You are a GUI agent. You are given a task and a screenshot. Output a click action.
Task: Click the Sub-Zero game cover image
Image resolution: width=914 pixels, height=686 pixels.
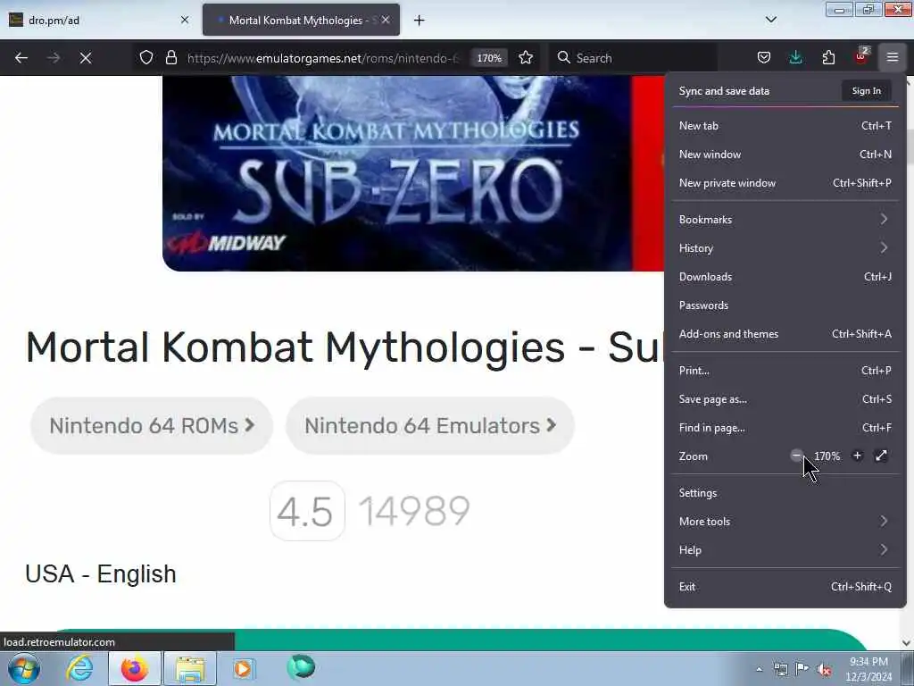click(x=412, y=173)
